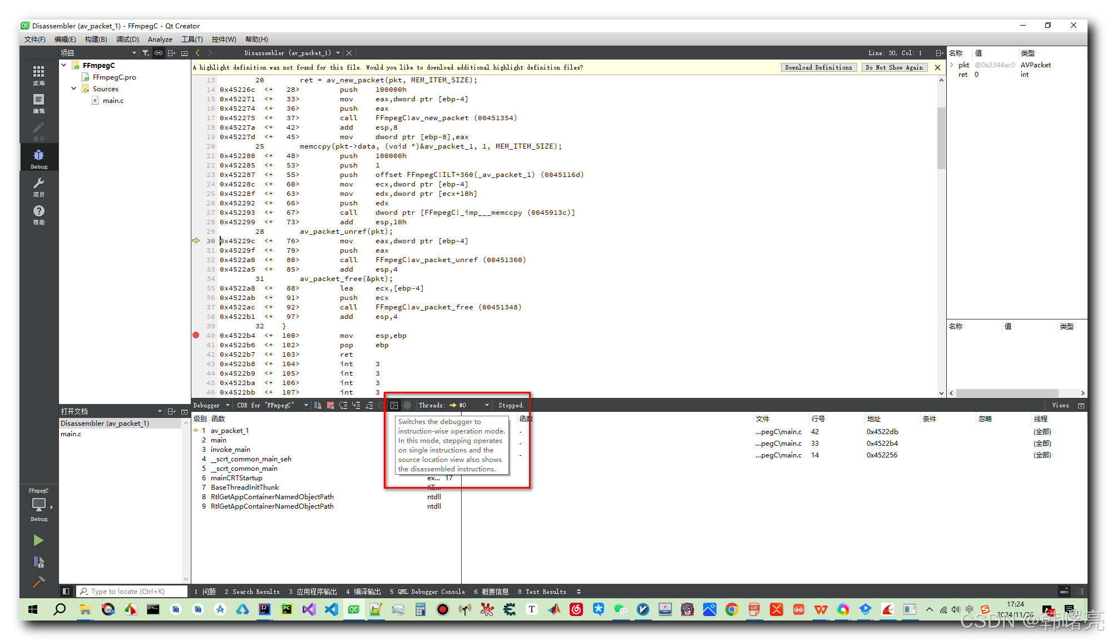Screen dimensions: 1107x640
Task: Open the Analyze menu
Action: [160, 40]
